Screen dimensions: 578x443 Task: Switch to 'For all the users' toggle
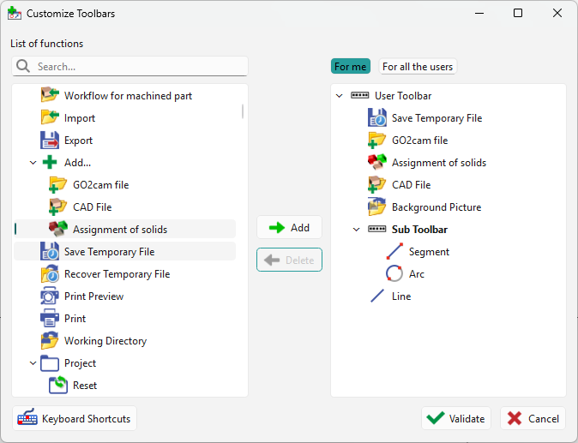pos(418,67)
